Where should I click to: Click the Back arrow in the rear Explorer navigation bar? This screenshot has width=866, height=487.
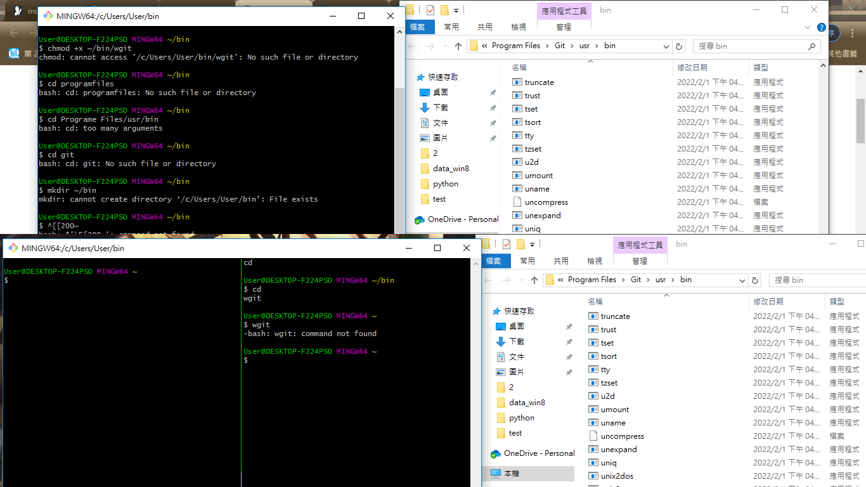click(x=413, y=46)
